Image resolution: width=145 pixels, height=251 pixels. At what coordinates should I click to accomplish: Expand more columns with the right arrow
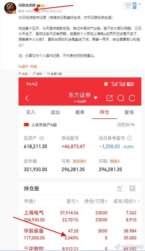tap(139, 201)
